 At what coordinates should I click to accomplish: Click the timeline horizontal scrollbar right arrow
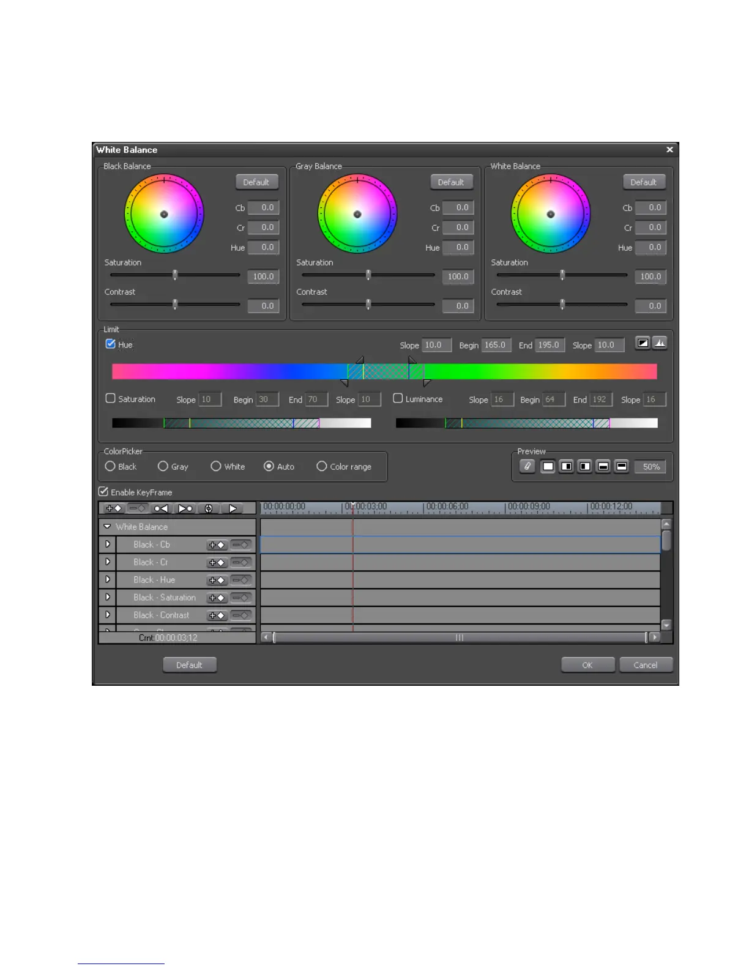(x=655, y=637)
